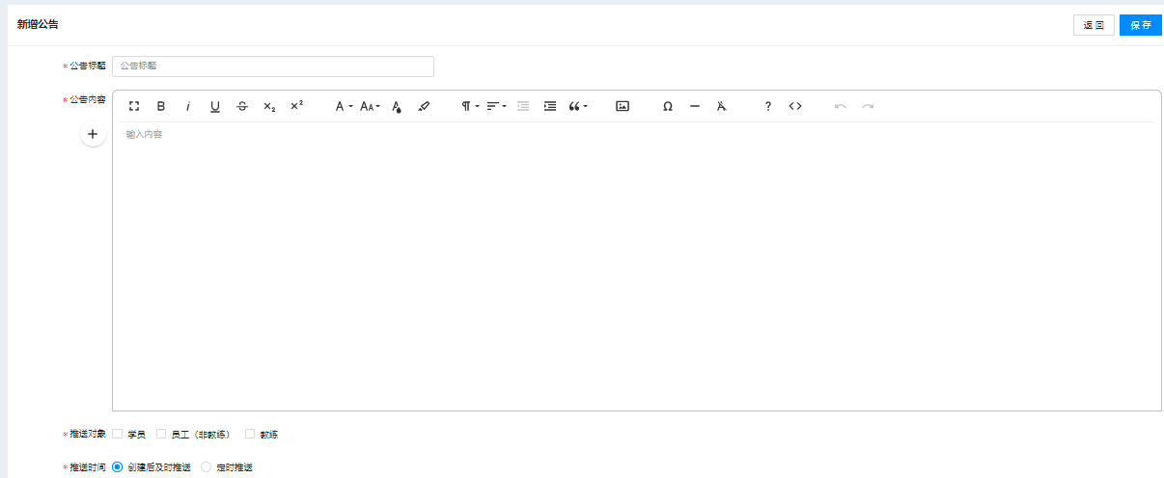Select the 定时推送 radio option
1164x478 pixels.
(x=206, y=466)
